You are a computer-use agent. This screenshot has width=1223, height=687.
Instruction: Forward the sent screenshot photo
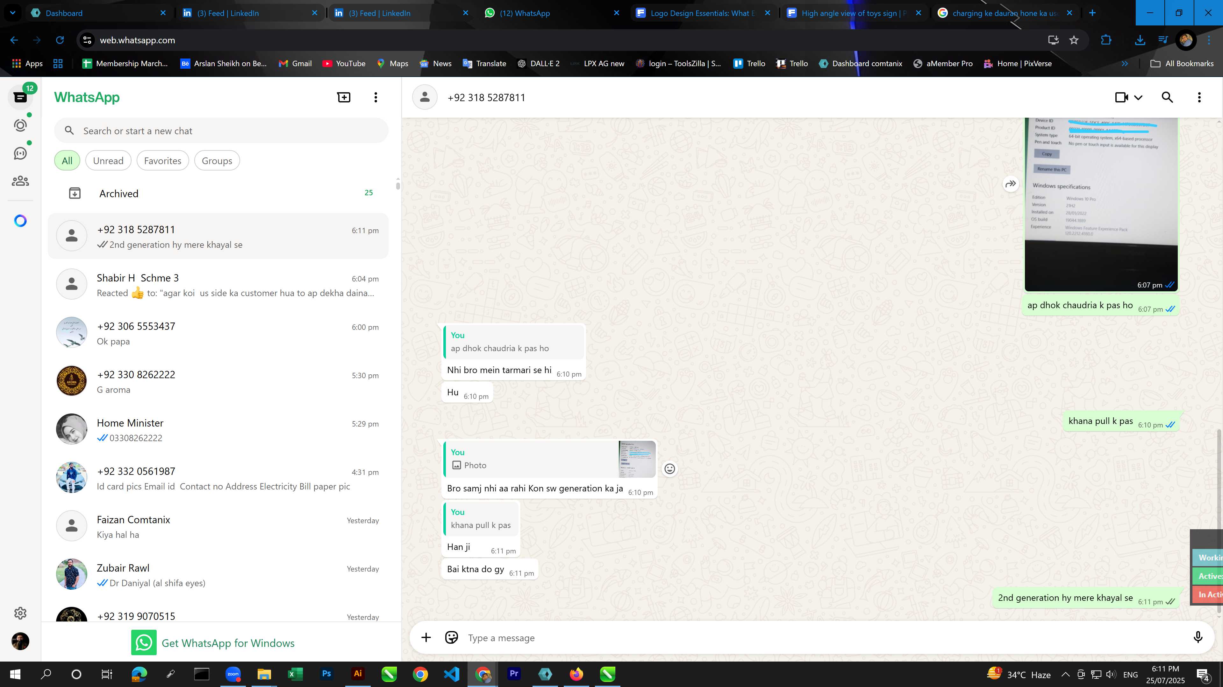1011,184
